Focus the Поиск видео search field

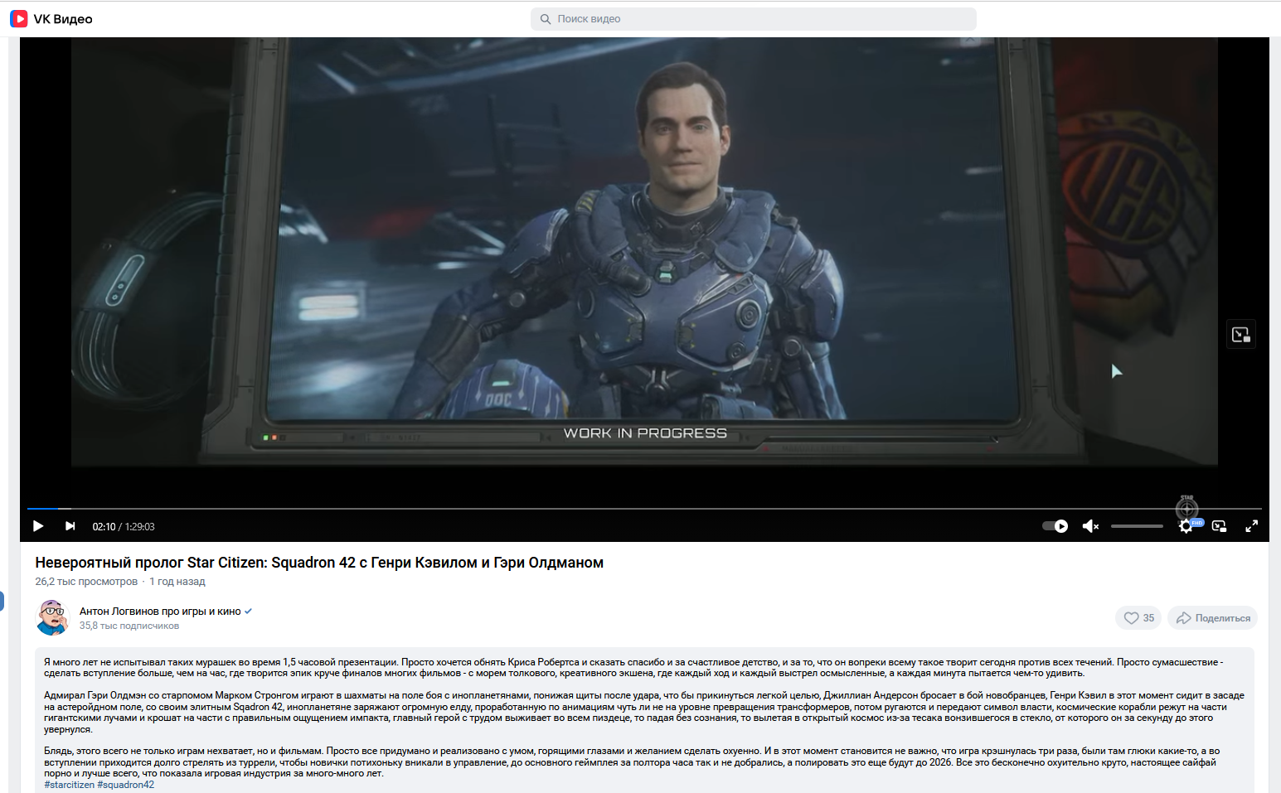click(753, 19)
